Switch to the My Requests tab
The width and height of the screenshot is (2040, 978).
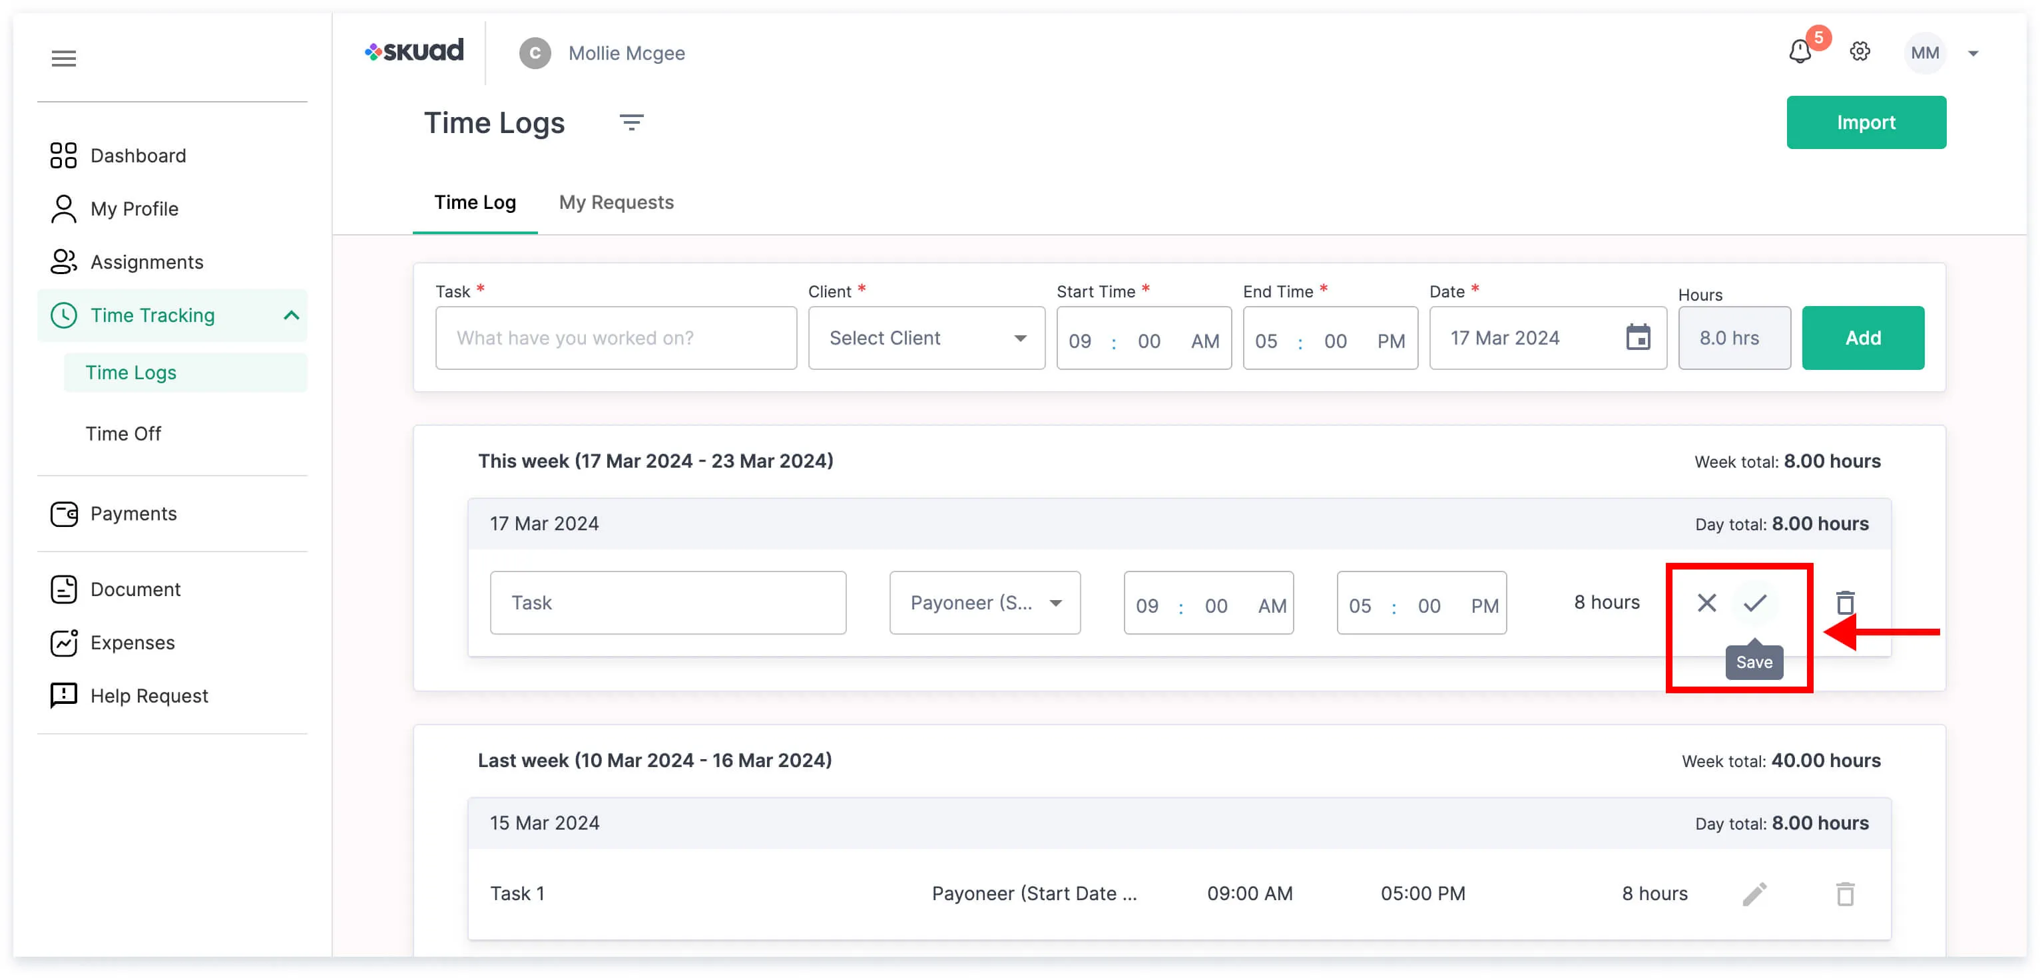pyautogui.click(x=616, y=202)
